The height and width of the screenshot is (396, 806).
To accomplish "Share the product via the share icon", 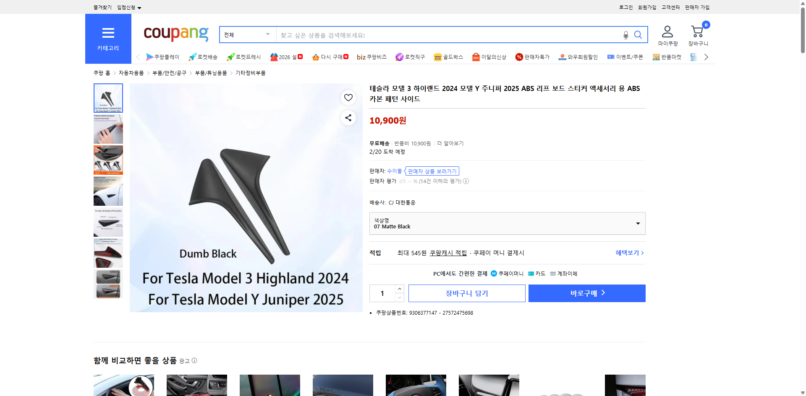I will point(348,118).
